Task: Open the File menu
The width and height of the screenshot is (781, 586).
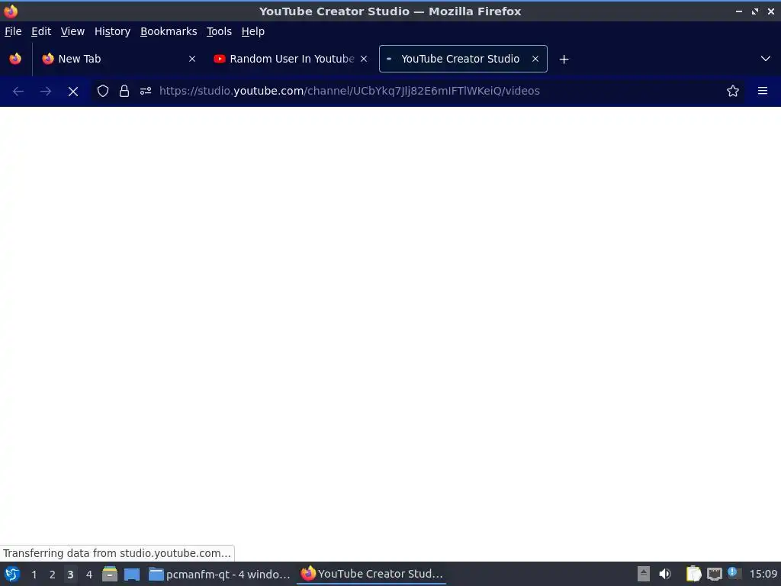Action: click(x=13, y=31)
